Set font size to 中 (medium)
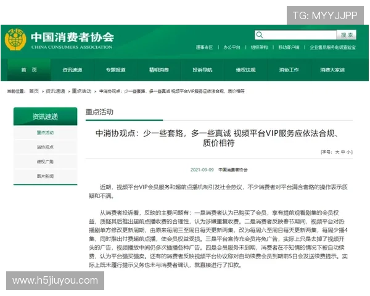Screen dimensions: 370x296 tap(343, 152)
